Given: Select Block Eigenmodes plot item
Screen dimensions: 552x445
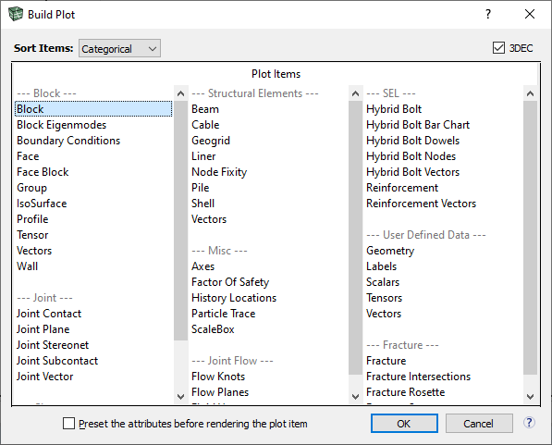Looking at the screenshot, I should click(61, 125).
